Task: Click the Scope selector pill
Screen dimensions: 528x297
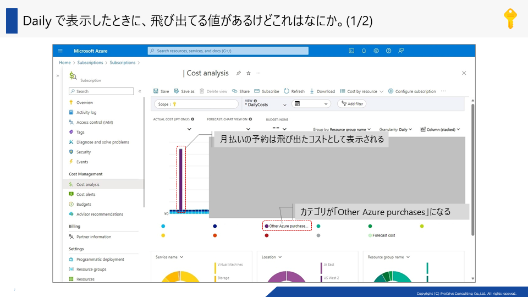Action: (x=196, y=104)
